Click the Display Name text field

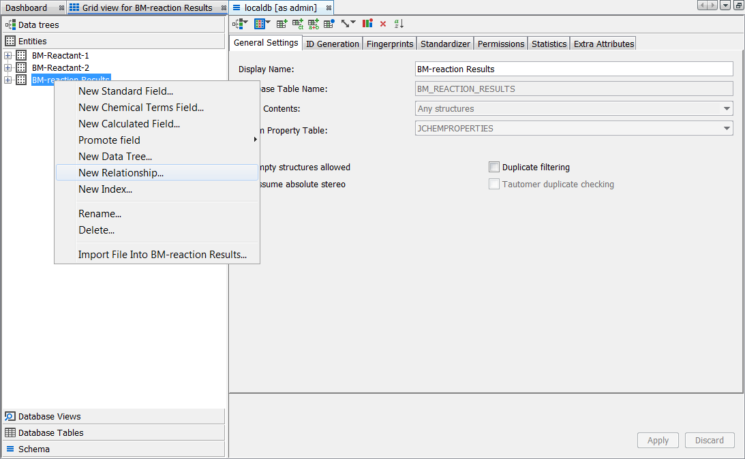[574, 69]
